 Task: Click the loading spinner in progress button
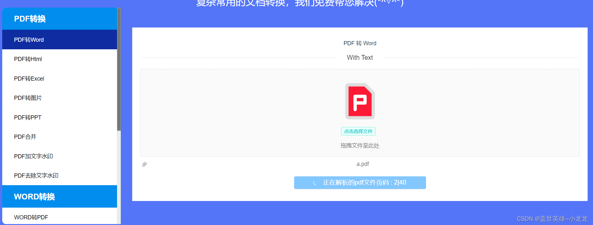coord(315,183)
